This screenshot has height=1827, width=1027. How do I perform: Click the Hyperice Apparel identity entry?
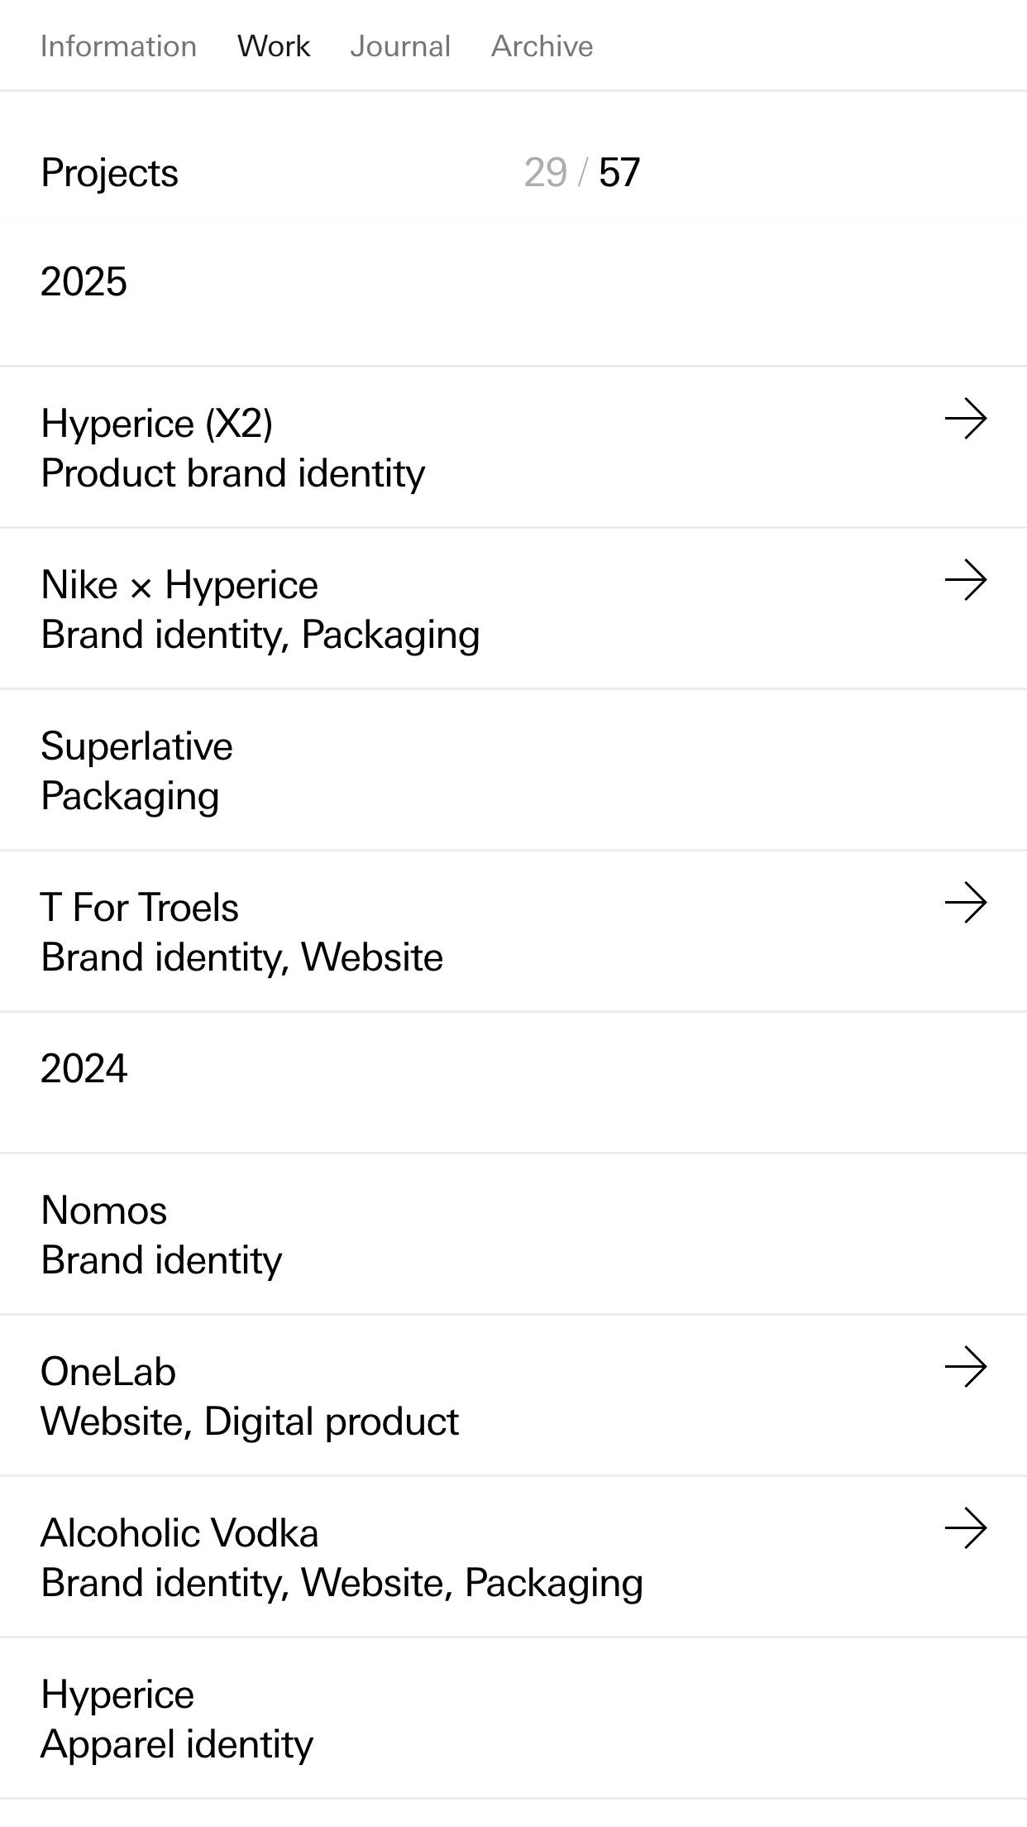point(177,1719)
